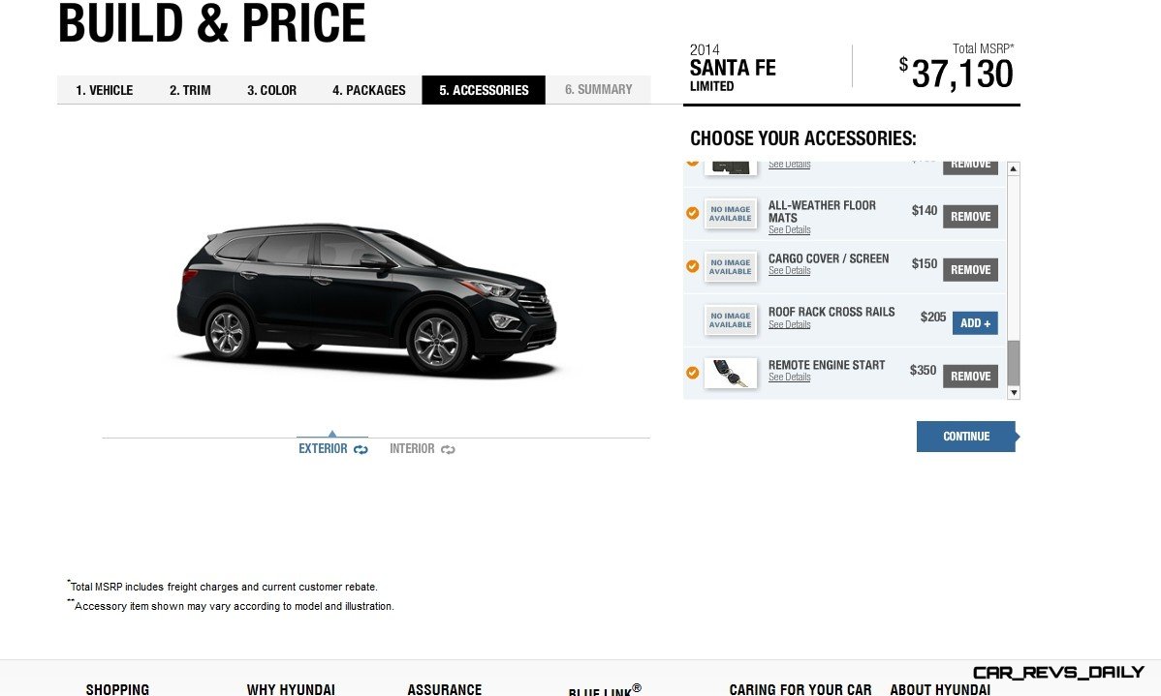1161x696 pixels.
Task: Click the $350 Remote Engine Start price
Action: (x=923, y=370)
